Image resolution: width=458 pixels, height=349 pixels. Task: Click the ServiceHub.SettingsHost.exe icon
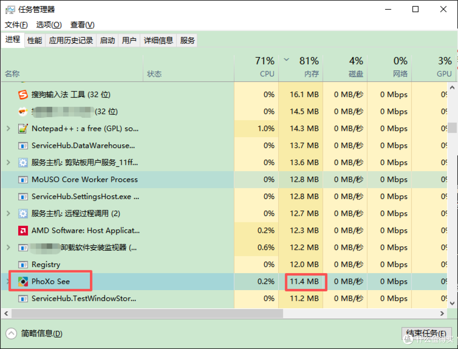(23, 197)
